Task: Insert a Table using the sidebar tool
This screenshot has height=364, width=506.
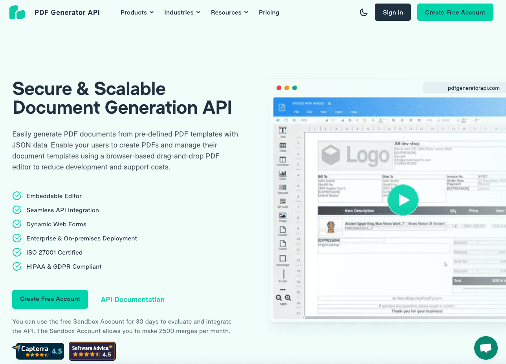Action: tap(283, 145)
